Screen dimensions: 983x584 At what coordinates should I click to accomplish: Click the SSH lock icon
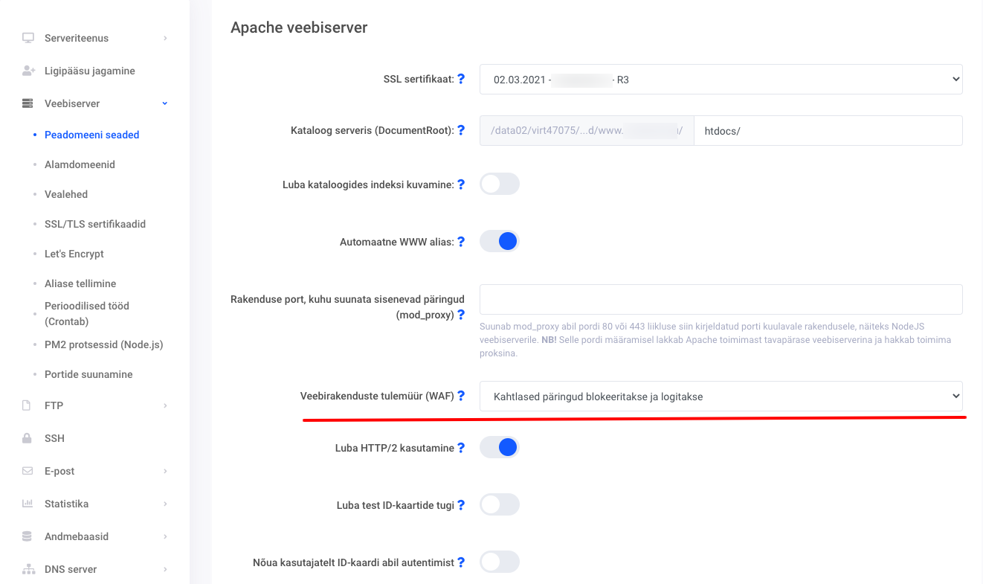28,438
